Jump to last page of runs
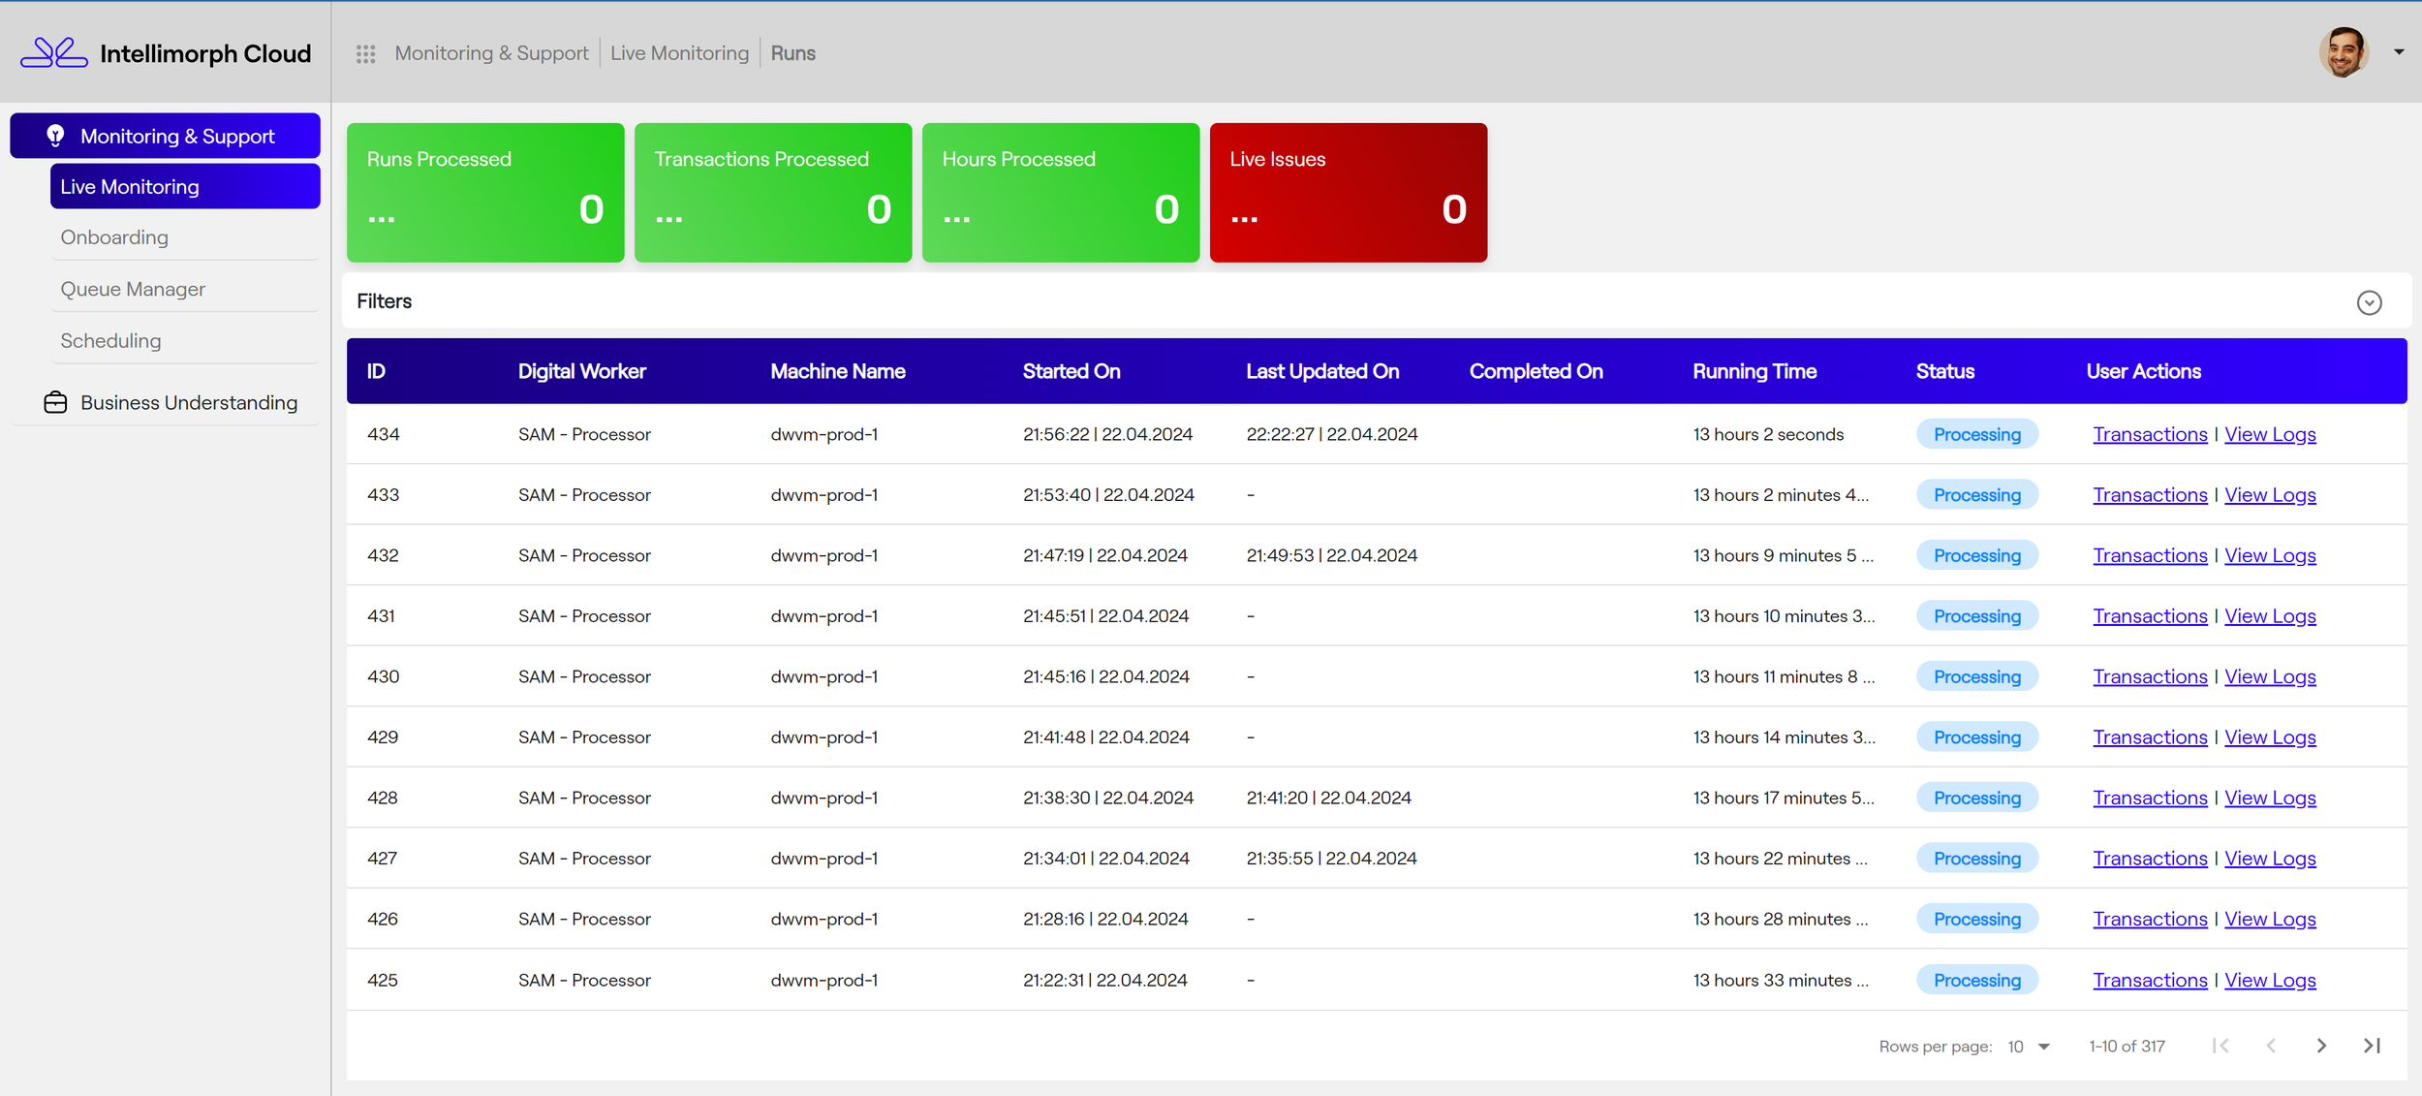Image resolution: width=2422 pixels, height=1096 pixels. (x=2372, y=1046)
